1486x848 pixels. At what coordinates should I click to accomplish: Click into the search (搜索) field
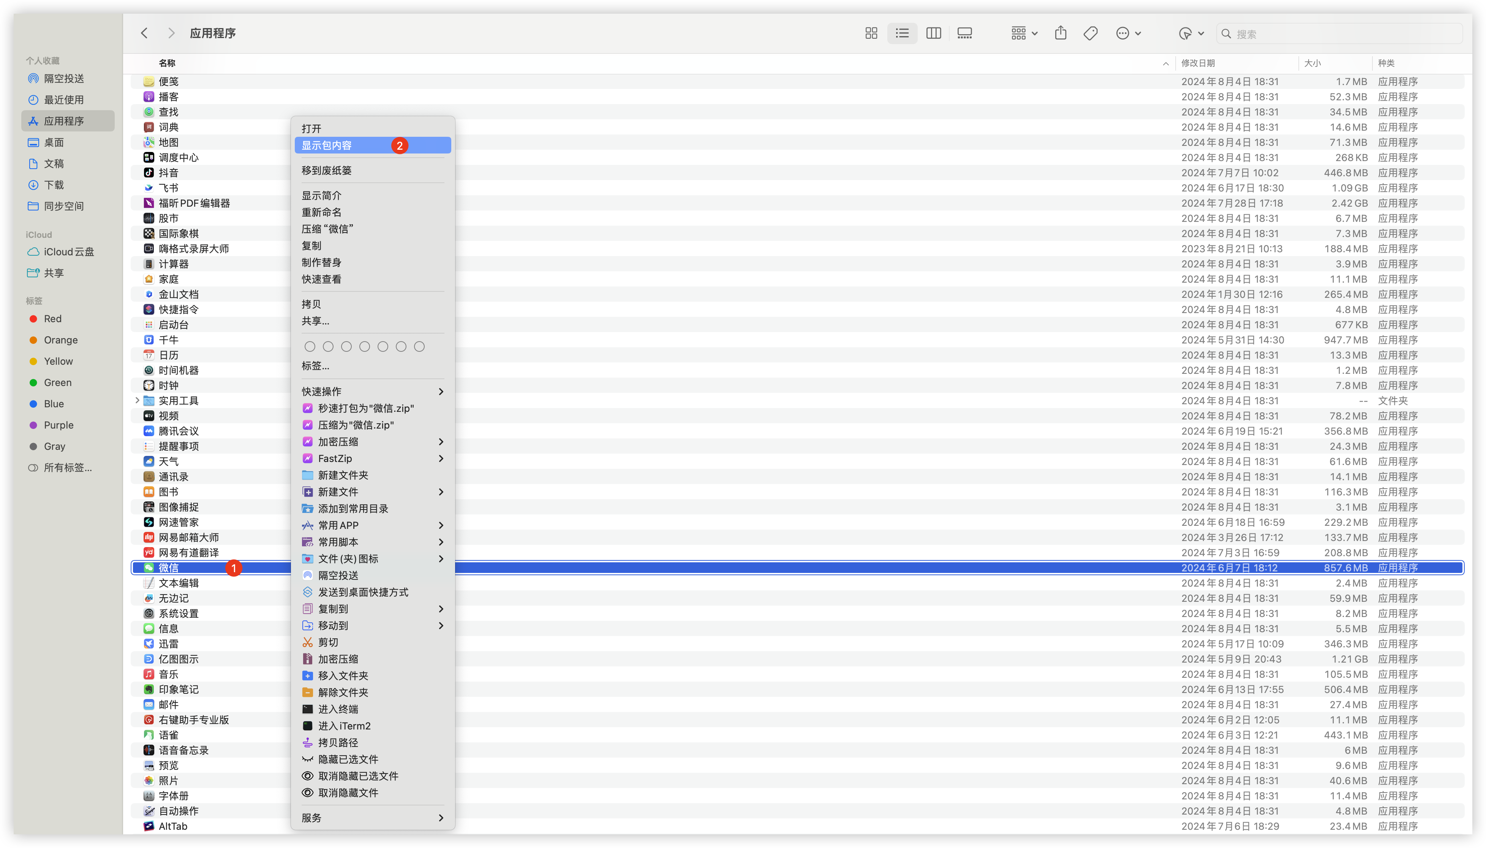[x=1339, y=34]
